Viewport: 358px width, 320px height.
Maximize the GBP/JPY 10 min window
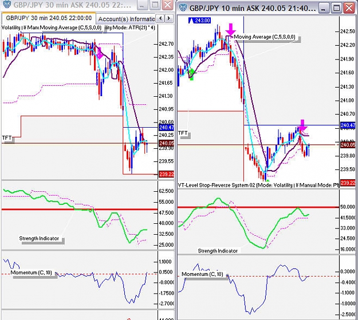coord(336,8)
